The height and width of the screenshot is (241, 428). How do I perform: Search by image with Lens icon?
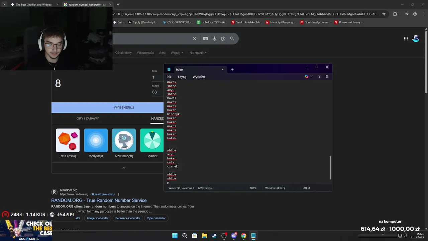(223, 38)
